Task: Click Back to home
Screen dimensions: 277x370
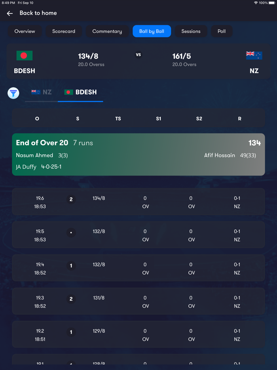Action: coord(38,13)
